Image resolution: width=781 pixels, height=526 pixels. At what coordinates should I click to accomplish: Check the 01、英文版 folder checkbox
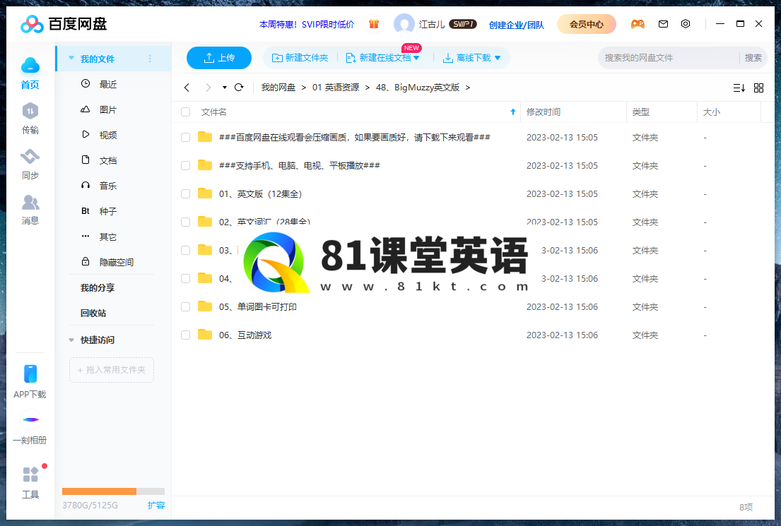pos(185,194)
